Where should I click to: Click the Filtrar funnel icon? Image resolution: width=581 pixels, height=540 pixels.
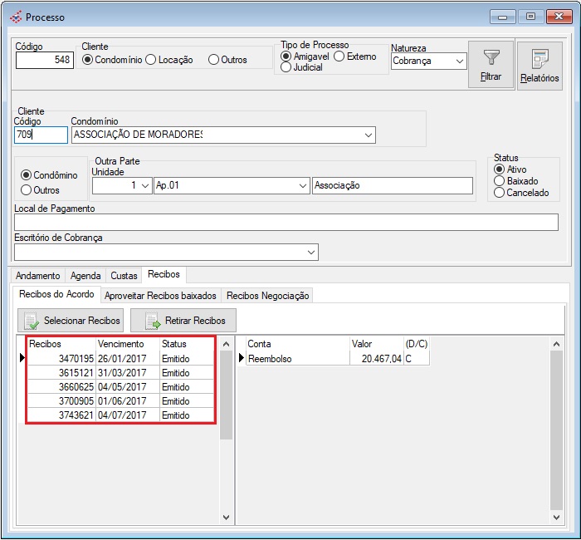click(x=491, y=58)
